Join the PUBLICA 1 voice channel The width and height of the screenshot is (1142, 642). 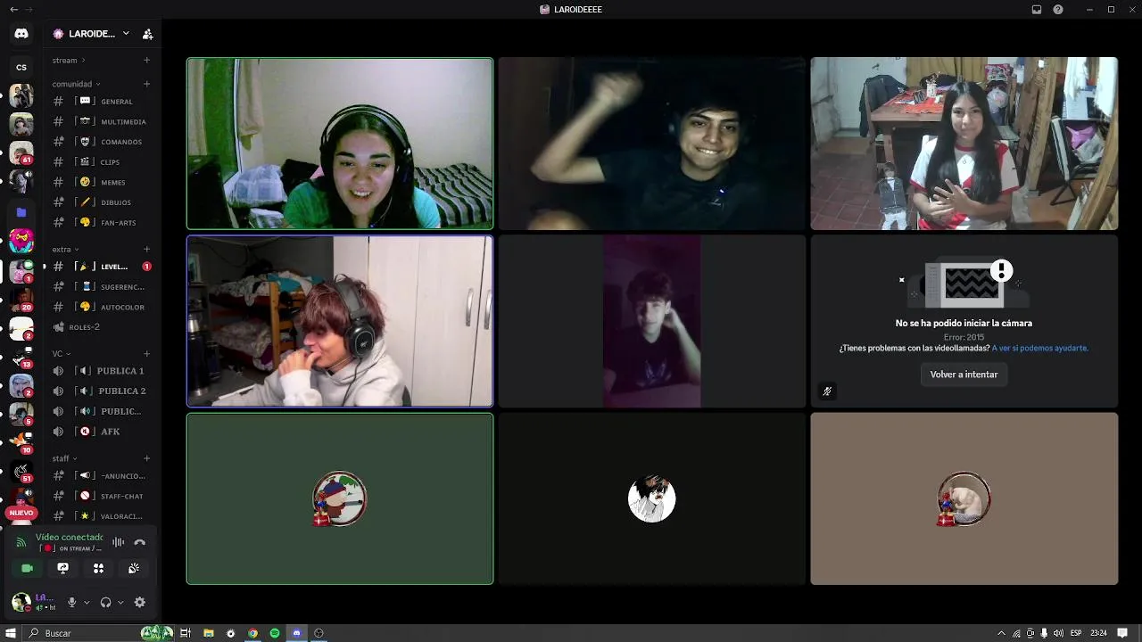tap(102, 371)
